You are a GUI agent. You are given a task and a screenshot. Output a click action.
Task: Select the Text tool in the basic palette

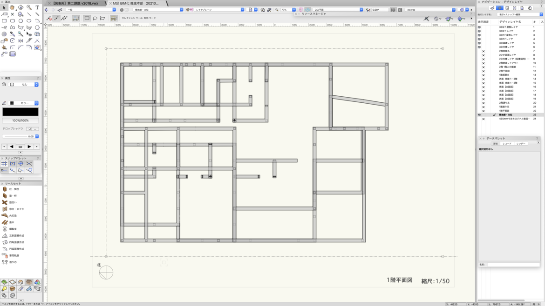pyautogui.click(x=37, y=7)
